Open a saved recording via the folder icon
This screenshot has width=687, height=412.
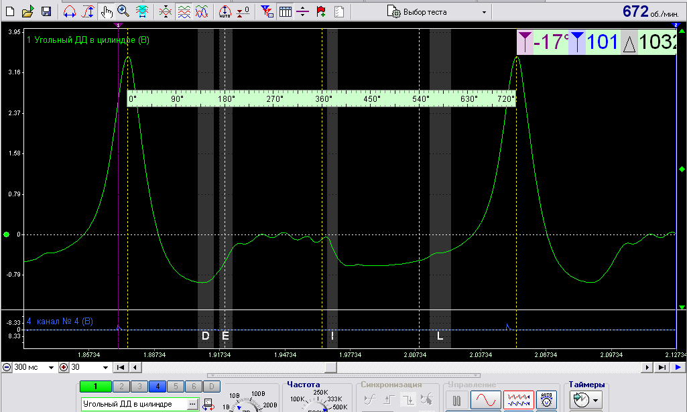pyautogui.click(x=28, y=11)
